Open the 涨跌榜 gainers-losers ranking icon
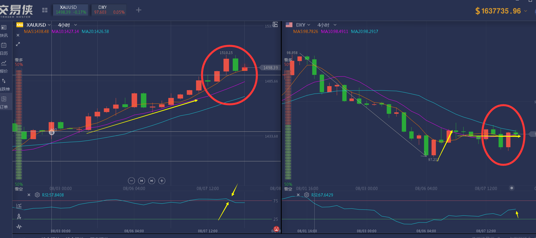Image resolution: width=536 pixels, height=238 pixels. click(x=4, y=81)
